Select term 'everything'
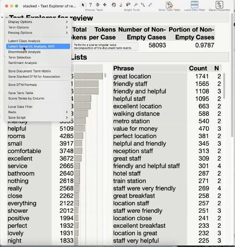 [22, 203]
